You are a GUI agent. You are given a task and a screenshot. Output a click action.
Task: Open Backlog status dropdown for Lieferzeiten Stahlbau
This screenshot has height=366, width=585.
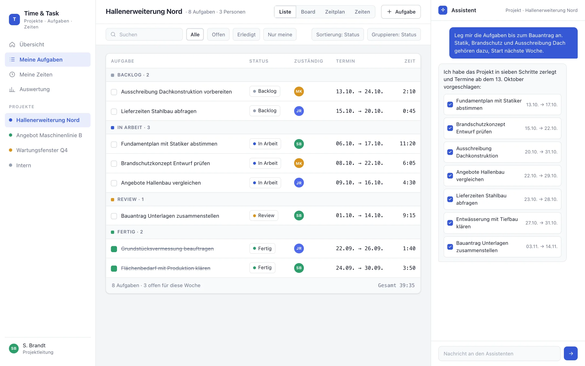tap(265, 111)
